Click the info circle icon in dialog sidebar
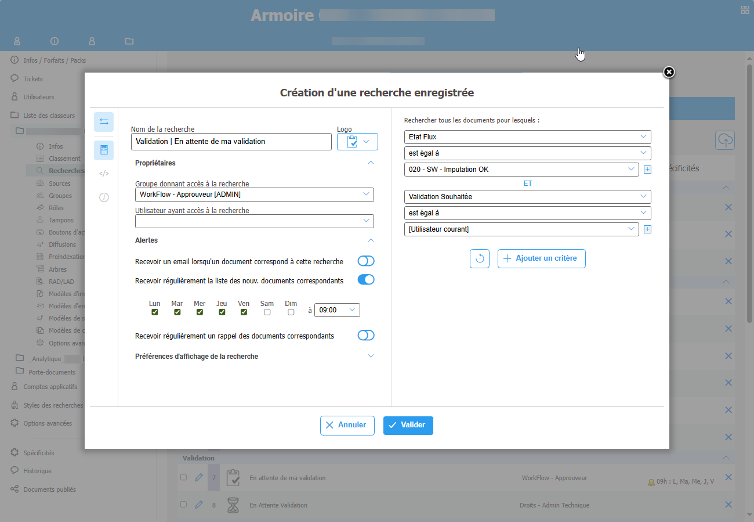 point(104,197)
